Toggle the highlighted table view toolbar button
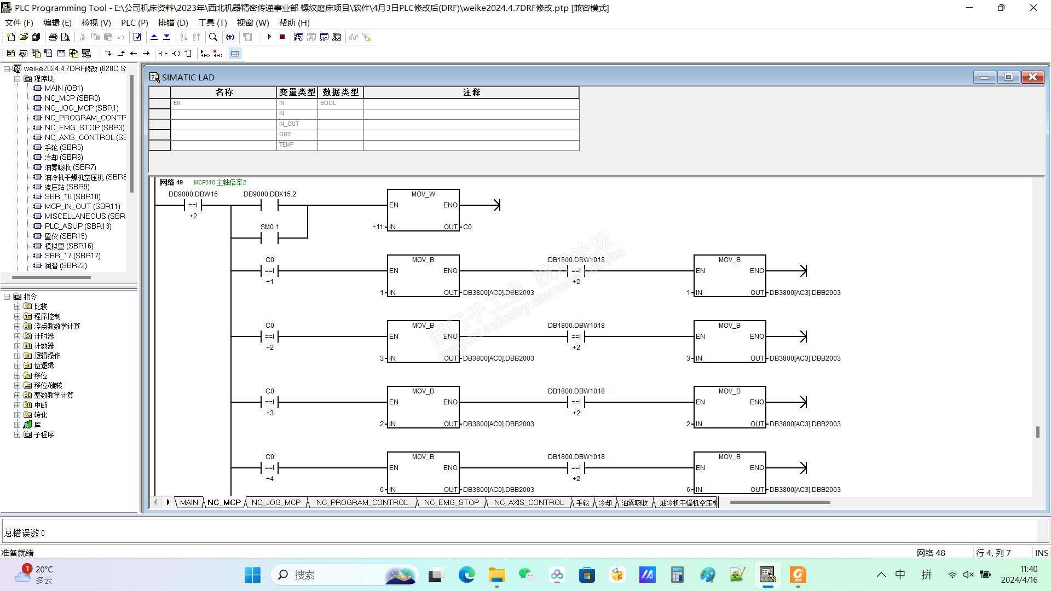This screenshot has height=591, width=1051. [x=235, y=53]
